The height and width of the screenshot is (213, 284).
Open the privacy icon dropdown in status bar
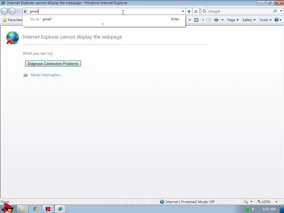(x=251, y=202)
